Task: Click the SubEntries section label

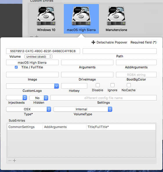Action: coord(17,120)
